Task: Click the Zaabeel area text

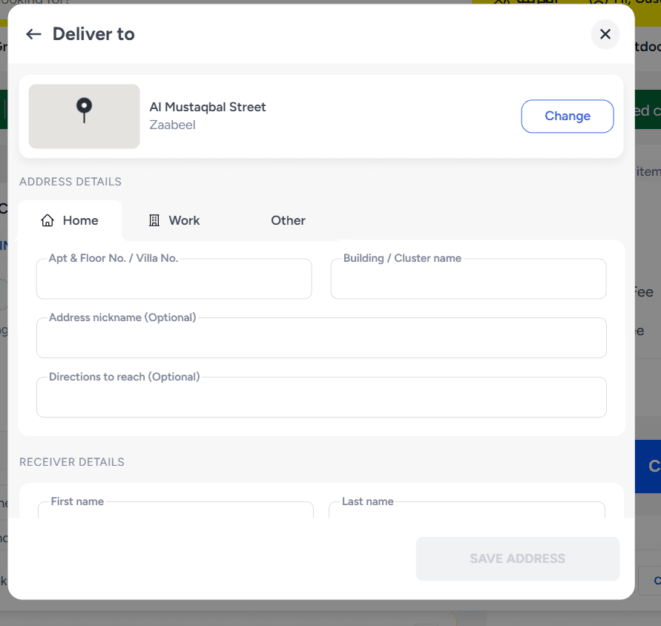Action: point(172,125)
